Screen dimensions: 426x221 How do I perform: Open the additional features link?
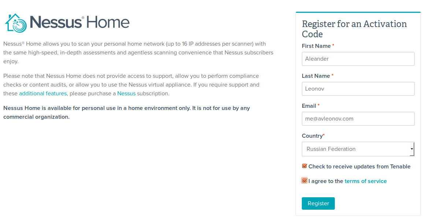43,94
